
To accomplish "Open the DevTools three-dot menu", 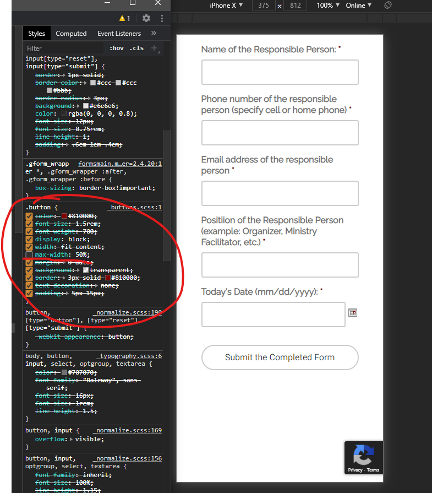I will pos(162,18).
